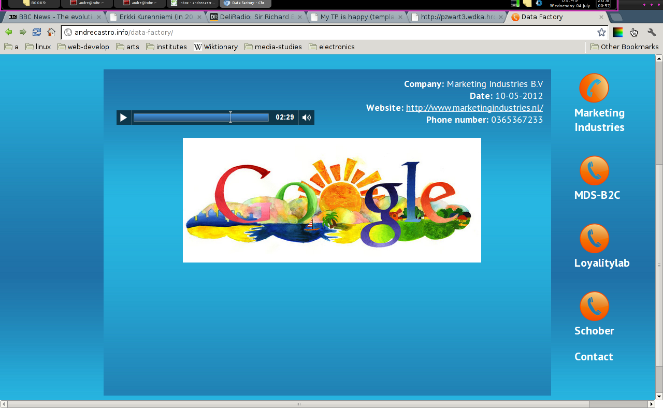Click the horizontal scrollbar thumb
The image size is (663, 408).
(x=298, y=404)
